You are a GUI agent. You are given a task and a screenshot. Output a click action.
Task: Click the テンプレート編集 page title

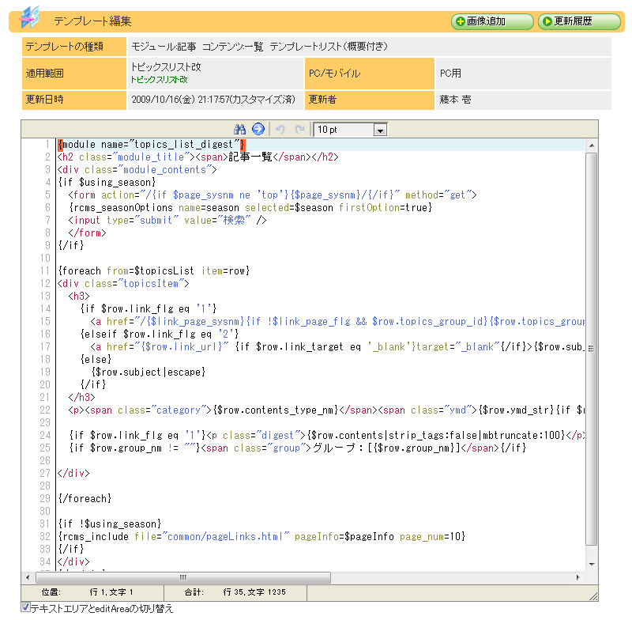(x=92, y=21)
